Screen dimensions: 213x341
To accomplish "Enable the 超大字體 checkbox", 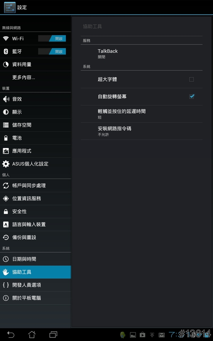I will tap(191, 79).
